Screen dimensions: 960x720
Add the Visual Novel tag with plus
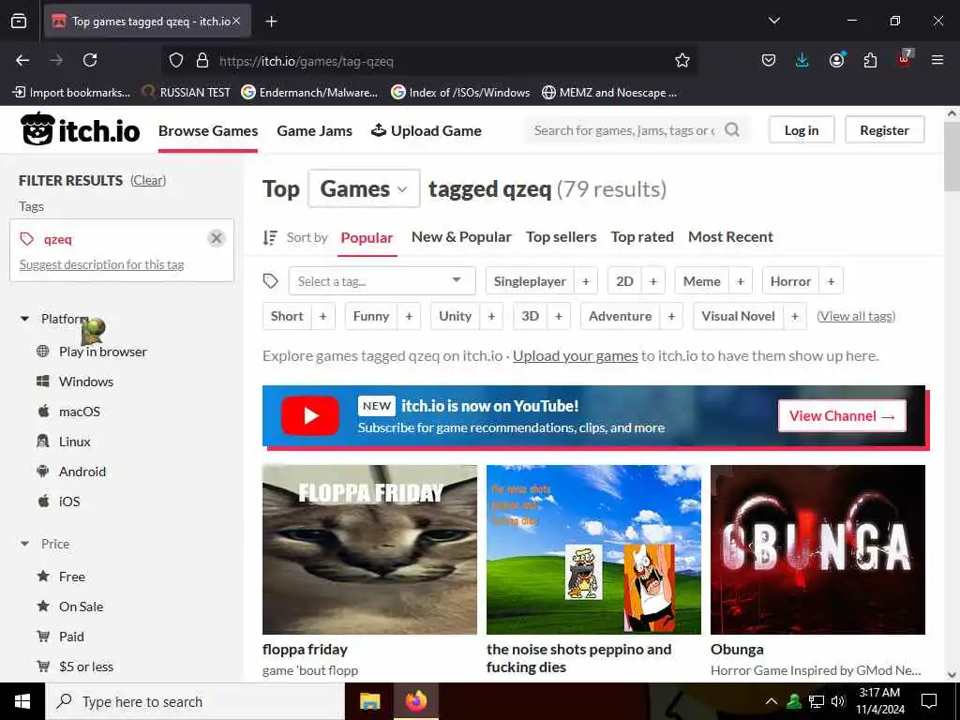pos(795,316)
